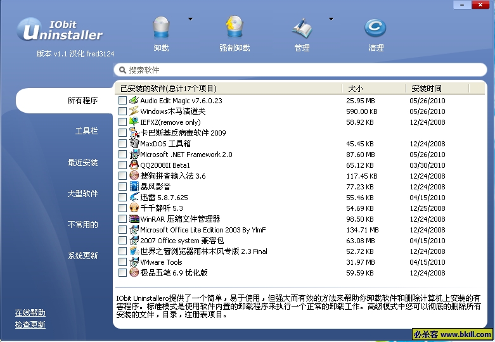Click the WinRAR 压缩文件管理器 icon

coord(134,218)
